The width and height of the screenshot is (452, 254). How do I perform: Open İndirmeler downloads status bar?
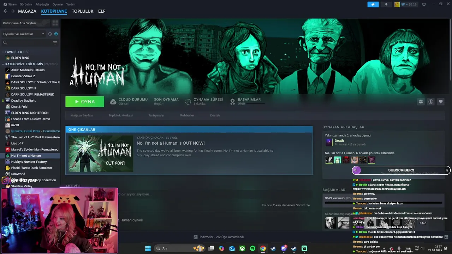coord(219,237)
